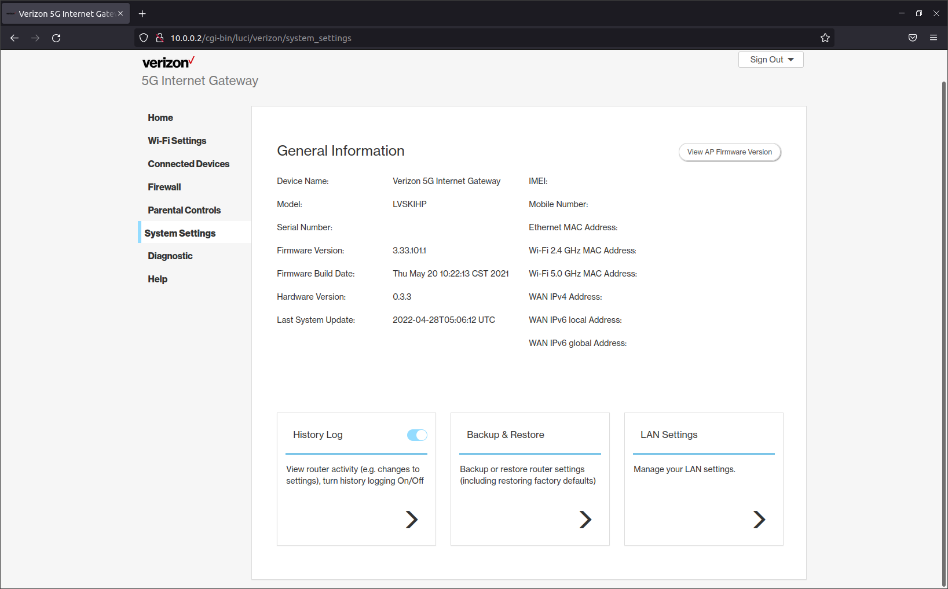948x589 pixels.
Task: Select the Verizon 5G Internet Gateway tab
Action: click(65, 13)
